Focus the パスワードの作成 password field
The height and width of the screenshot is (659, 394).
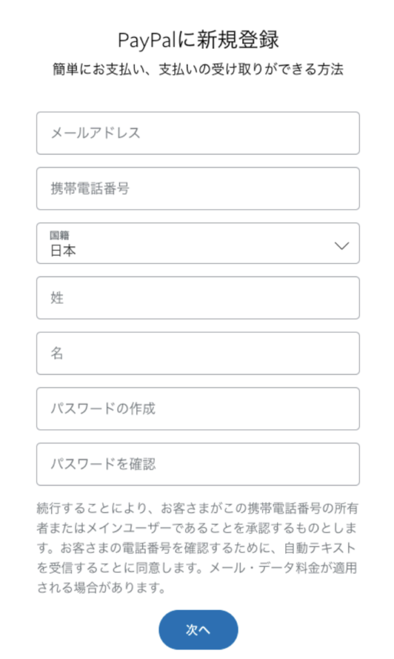pos(198,409)
